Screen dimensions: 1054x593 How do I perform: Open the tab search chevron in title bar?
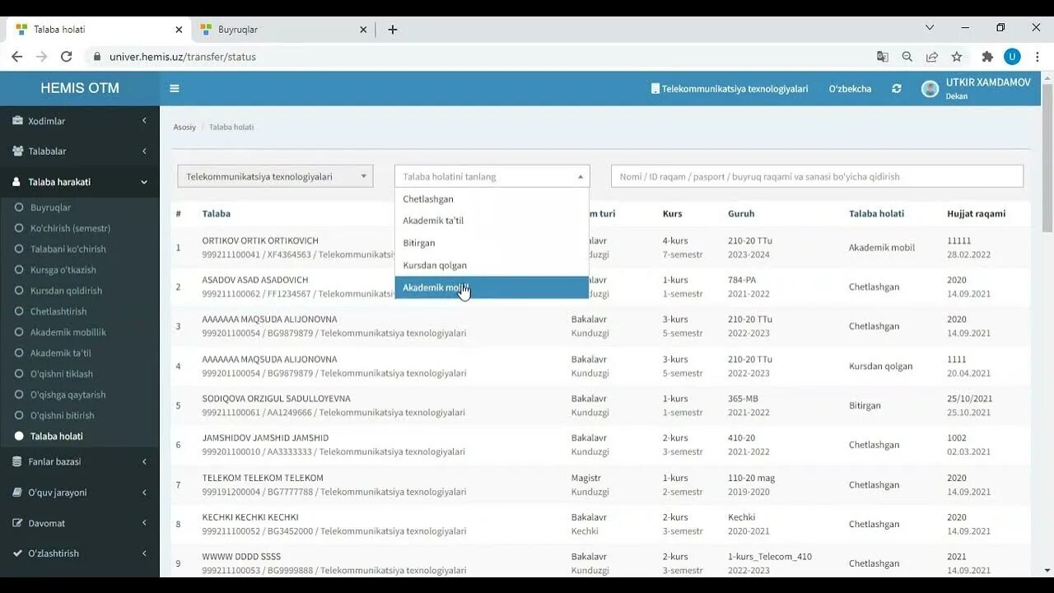click(930, 27)
